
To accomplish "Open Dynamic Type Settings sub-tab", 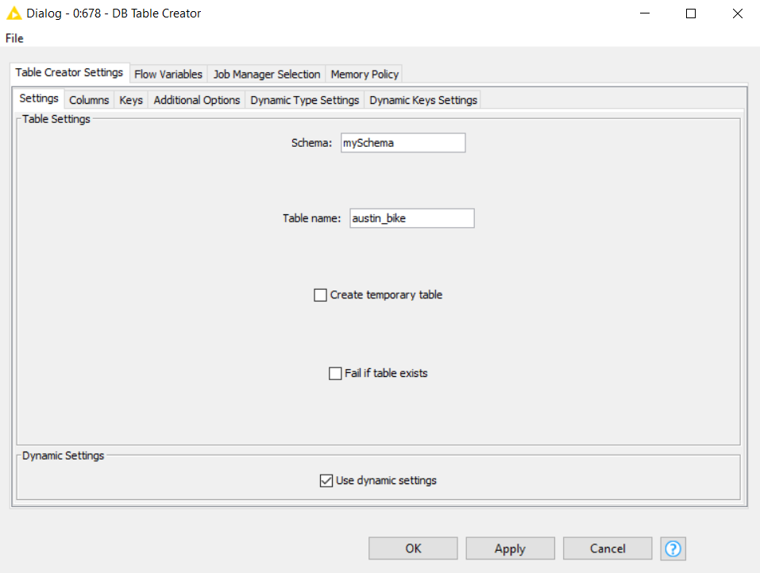I will click(x=304, y=100).
